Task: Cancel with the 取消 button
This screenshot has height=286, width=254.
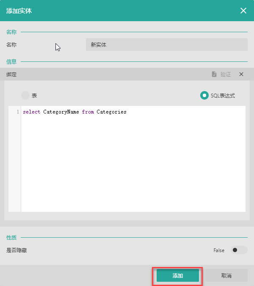Action: pyautogui.click(x=226, y=276)
